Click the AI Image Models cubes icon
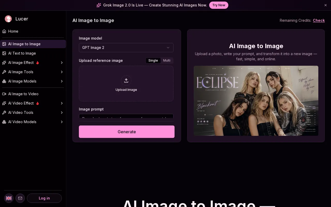This screenshot has width=331, height=207. (4, 81)
